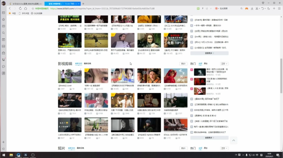Screen dimensions: 283x158
Task: Open the 手机书签 mobile bookmarks item
Action: (24, 13)
